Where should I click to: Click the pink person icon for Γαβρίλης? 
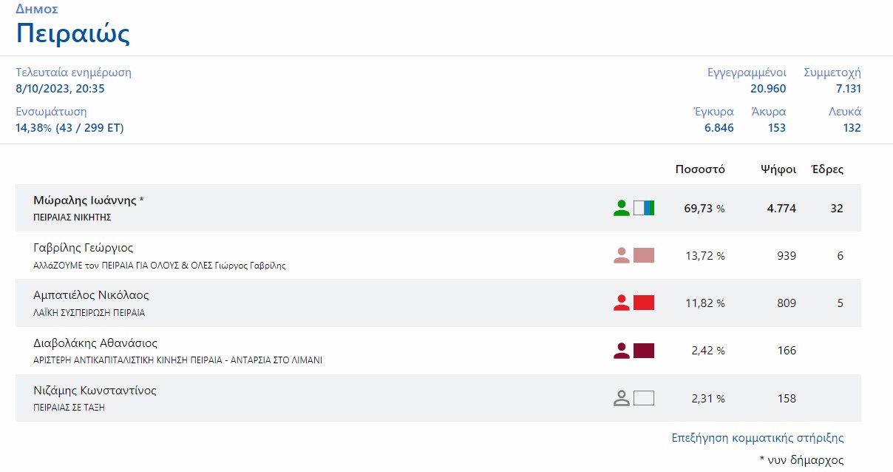[x=622, y=255]
